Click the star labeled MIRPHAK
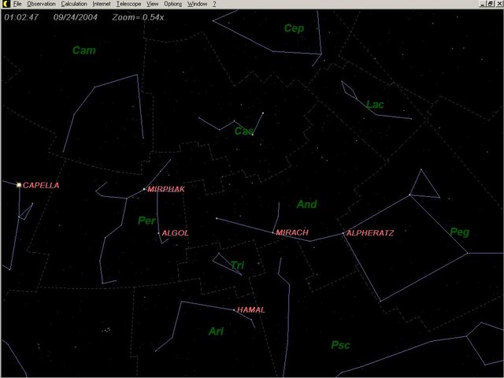This screenshot has width=504, height=378. pos(145,190)
